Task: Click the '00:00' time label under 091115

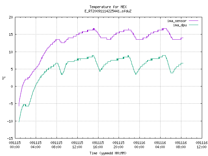Action: coord(15,147)
